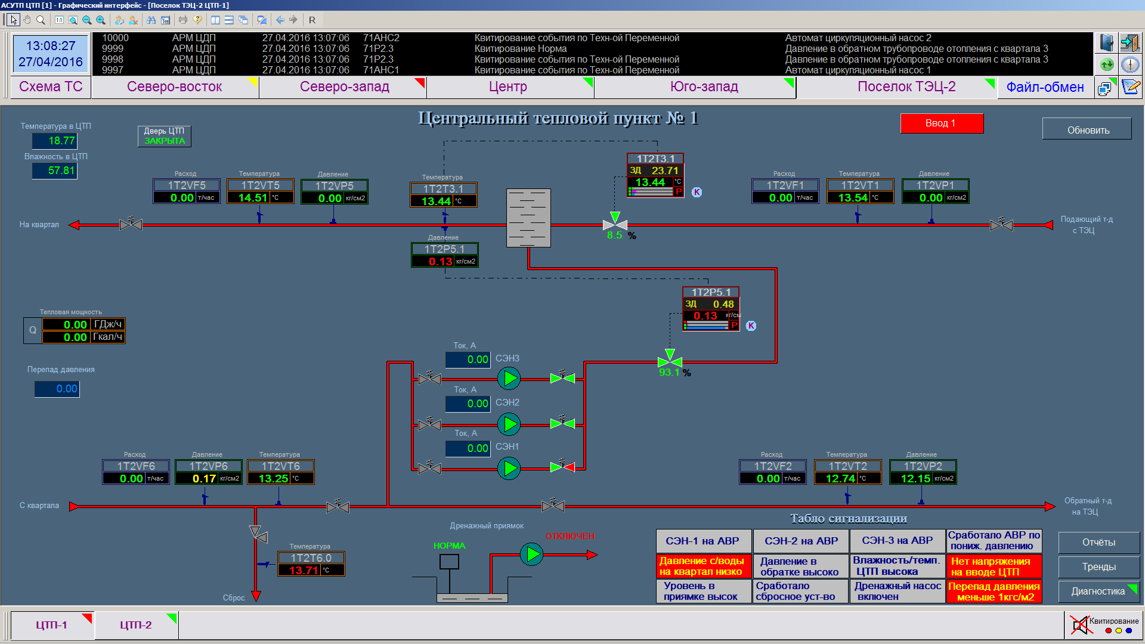This screenshot has width=1145, height=644.
Task: Click the printer icon
Action: [183, 20]
